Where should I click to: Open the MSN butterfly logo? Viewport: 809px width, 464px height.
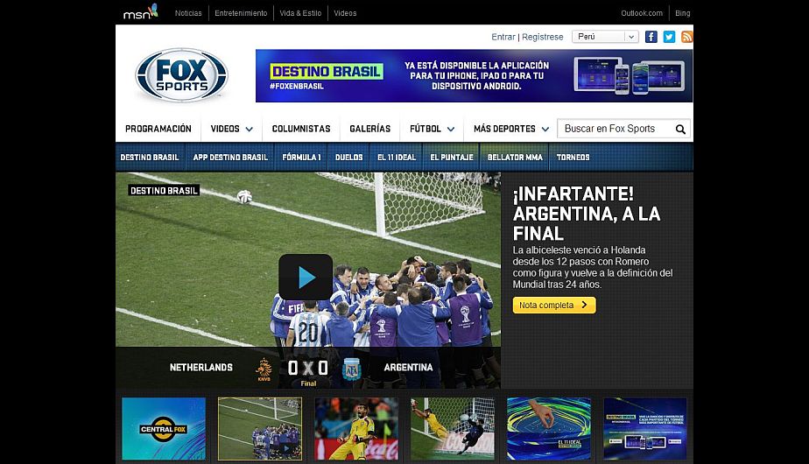pyautogui.click(x=140, y=12)
